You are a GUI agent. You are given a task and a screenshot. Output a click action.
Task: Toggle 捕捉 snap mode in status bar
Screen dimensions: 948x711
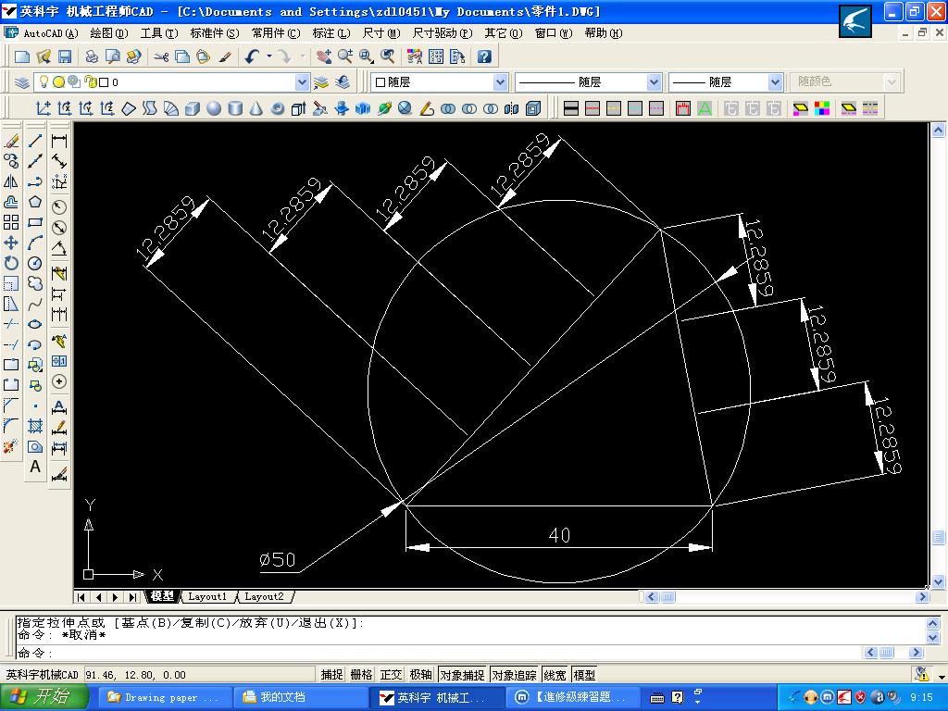(331, 675)
